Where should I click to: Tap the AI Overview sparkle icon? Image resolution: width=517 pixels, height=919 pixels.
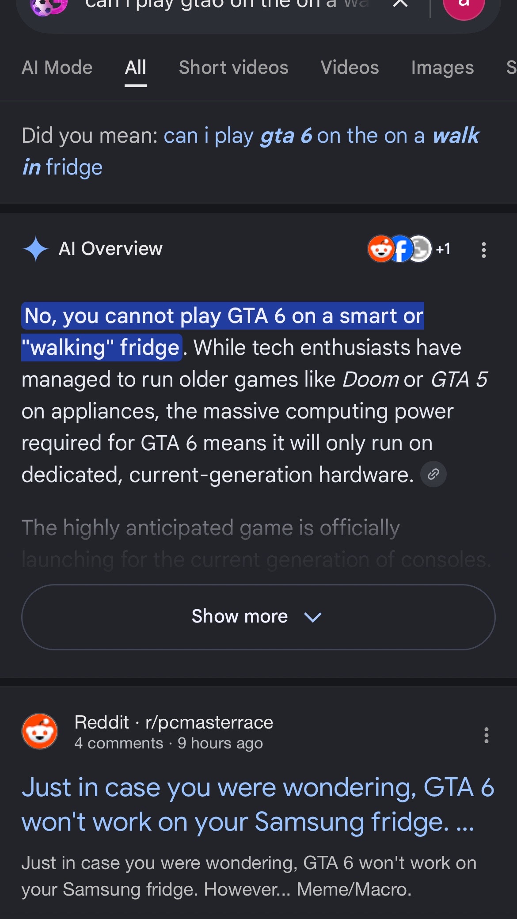point(35,249)
